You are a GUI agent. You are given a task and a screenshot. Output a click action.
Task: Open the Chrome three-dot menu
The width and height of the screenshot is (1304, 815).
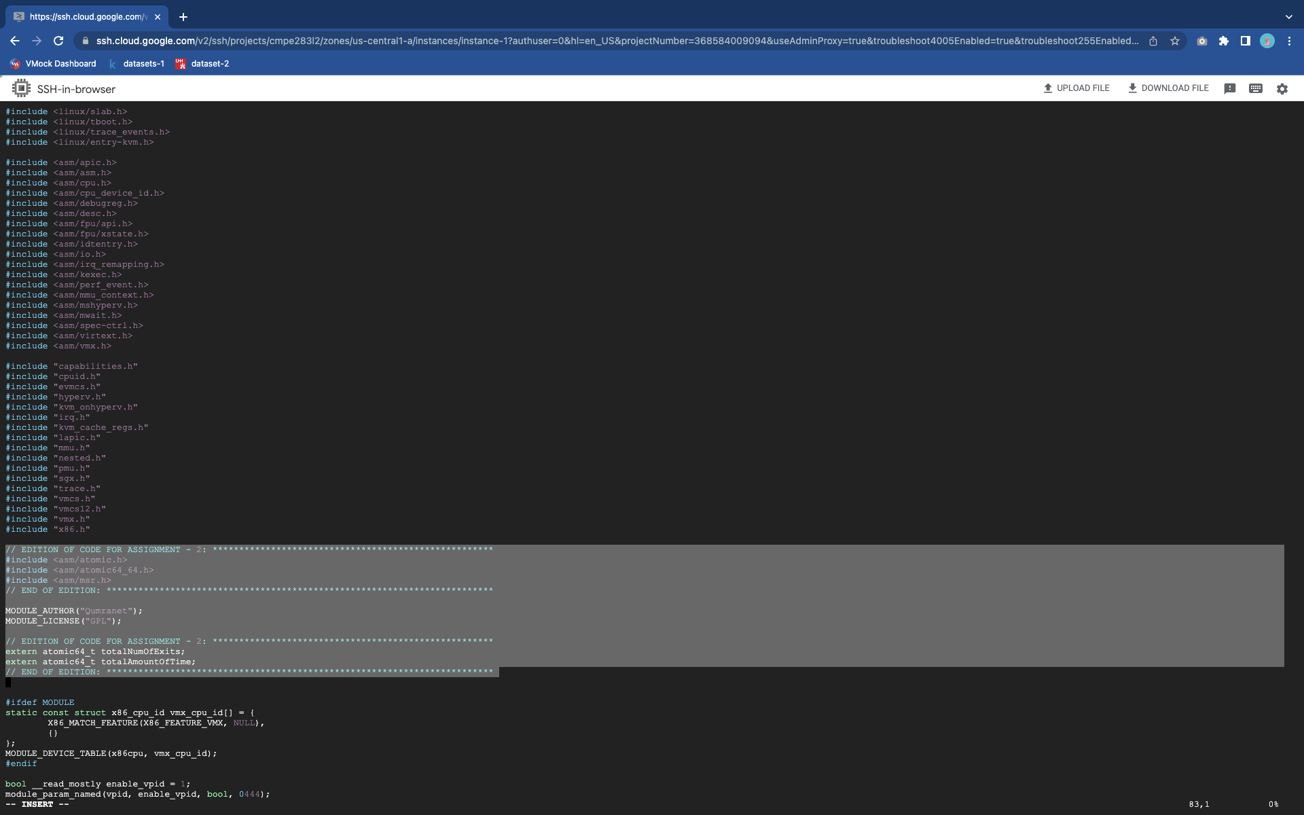tap(1290, 41)
